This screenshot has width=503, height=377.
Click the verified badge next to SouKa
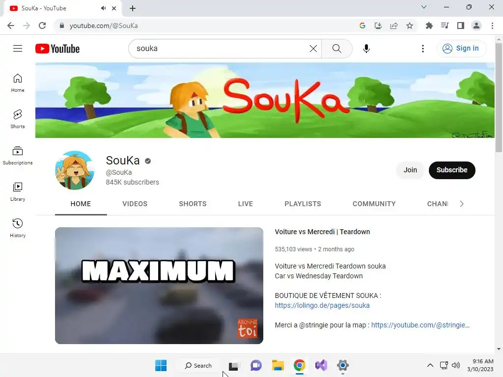click(x=148, y=161)
